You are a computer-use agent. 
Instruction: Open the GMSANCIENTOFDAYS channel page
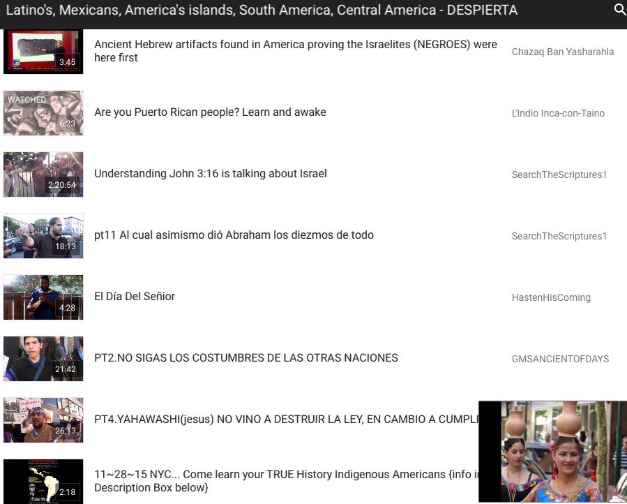[x=559, y=359]
